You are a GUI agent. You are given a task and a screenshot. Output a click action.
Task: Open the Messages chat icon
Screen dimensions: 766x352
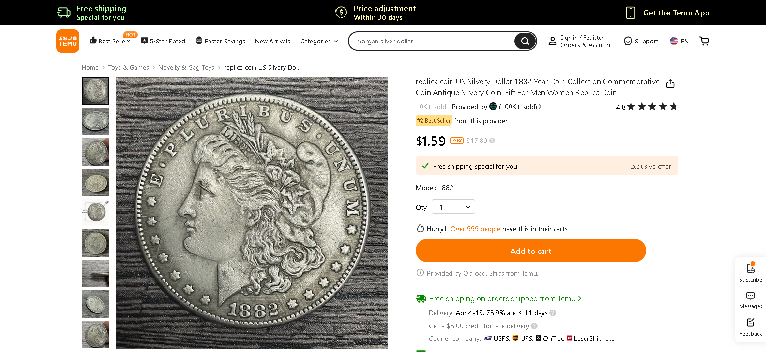click(x=751, y=296)
